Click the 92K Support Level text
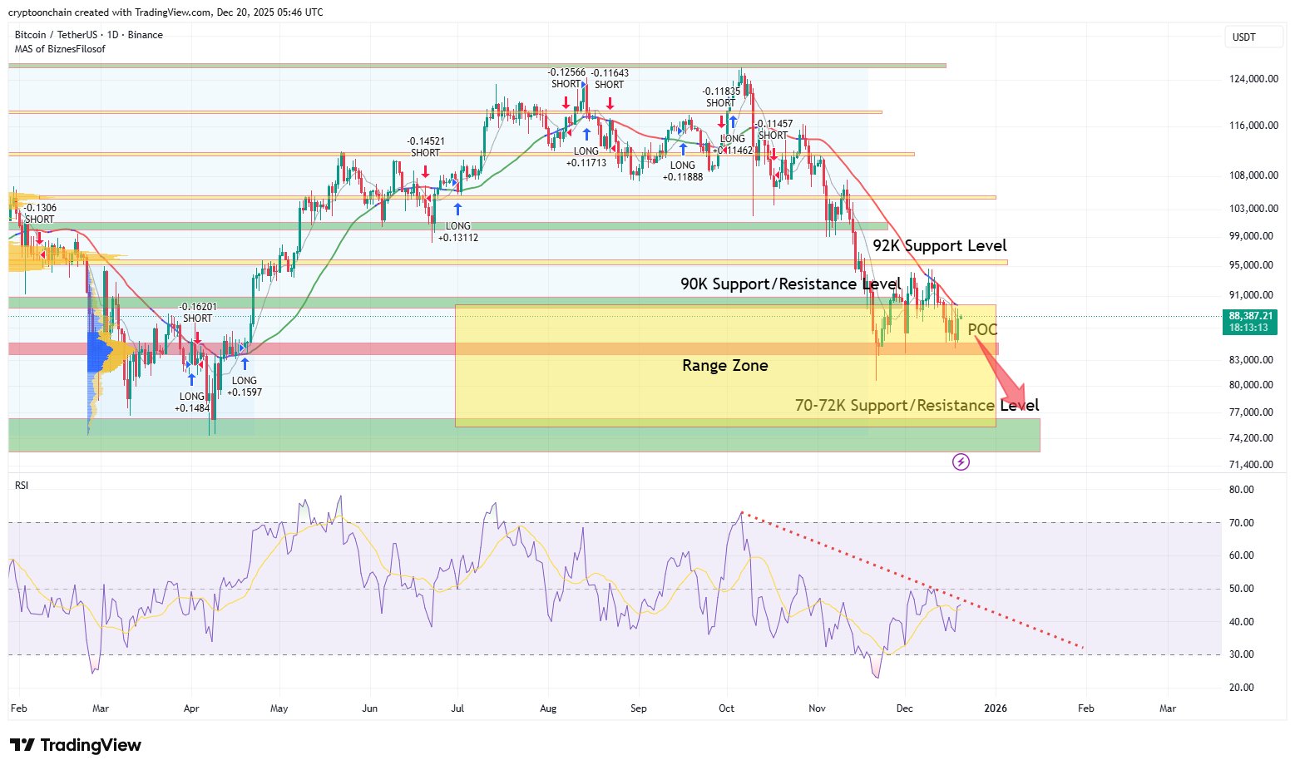1295x770 pixels. (941, 245)
